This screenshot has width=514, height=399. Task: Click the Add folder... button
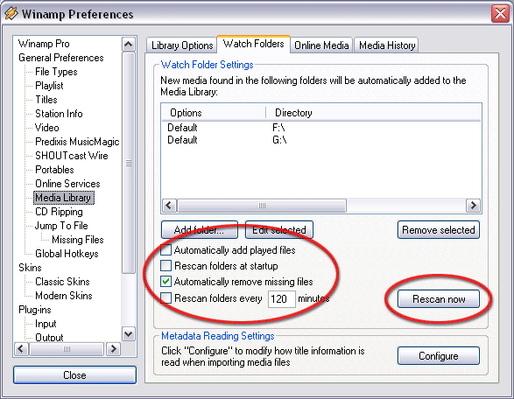tap(200, 229)
